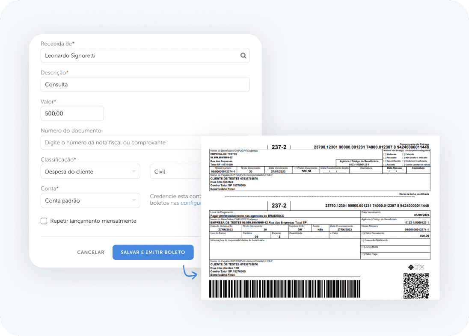The height and width of the screenshot is (336, 469).
Task: Click the barcode at the boleto bottom
Action: 285,289
